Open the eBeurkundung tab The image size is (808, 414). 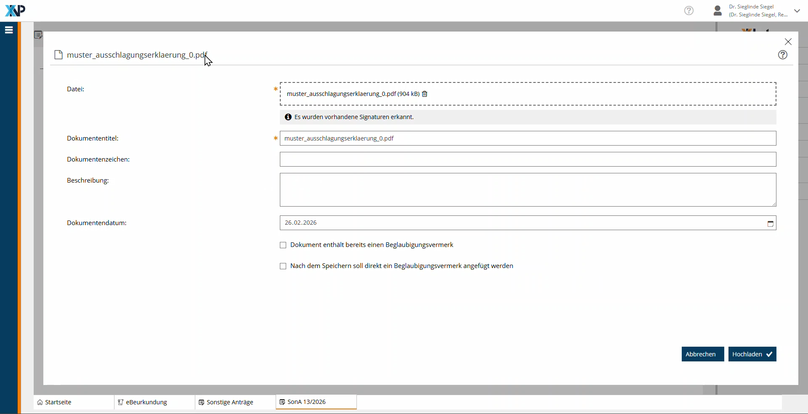[146, 402]
